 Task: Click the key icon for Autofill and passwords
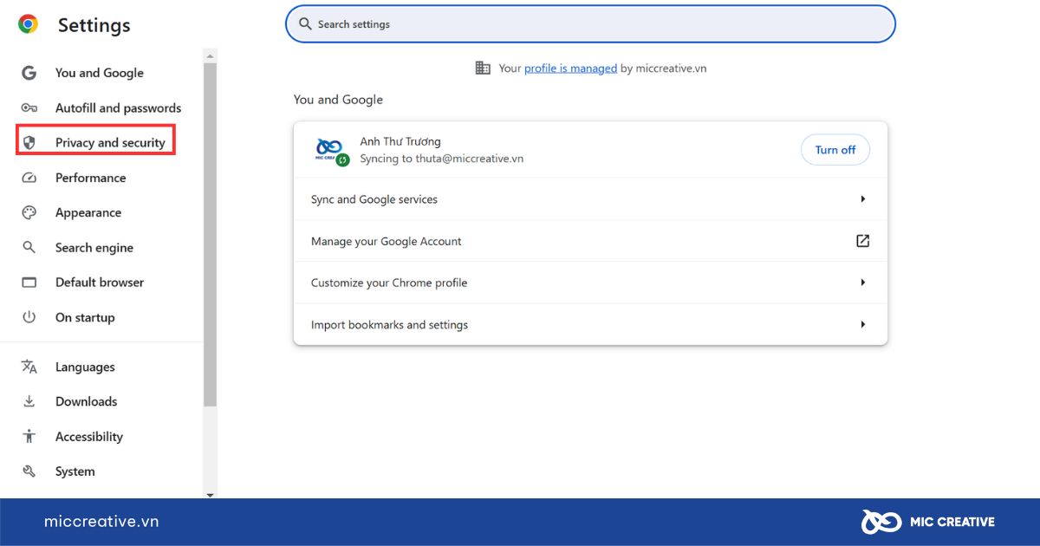29,108
